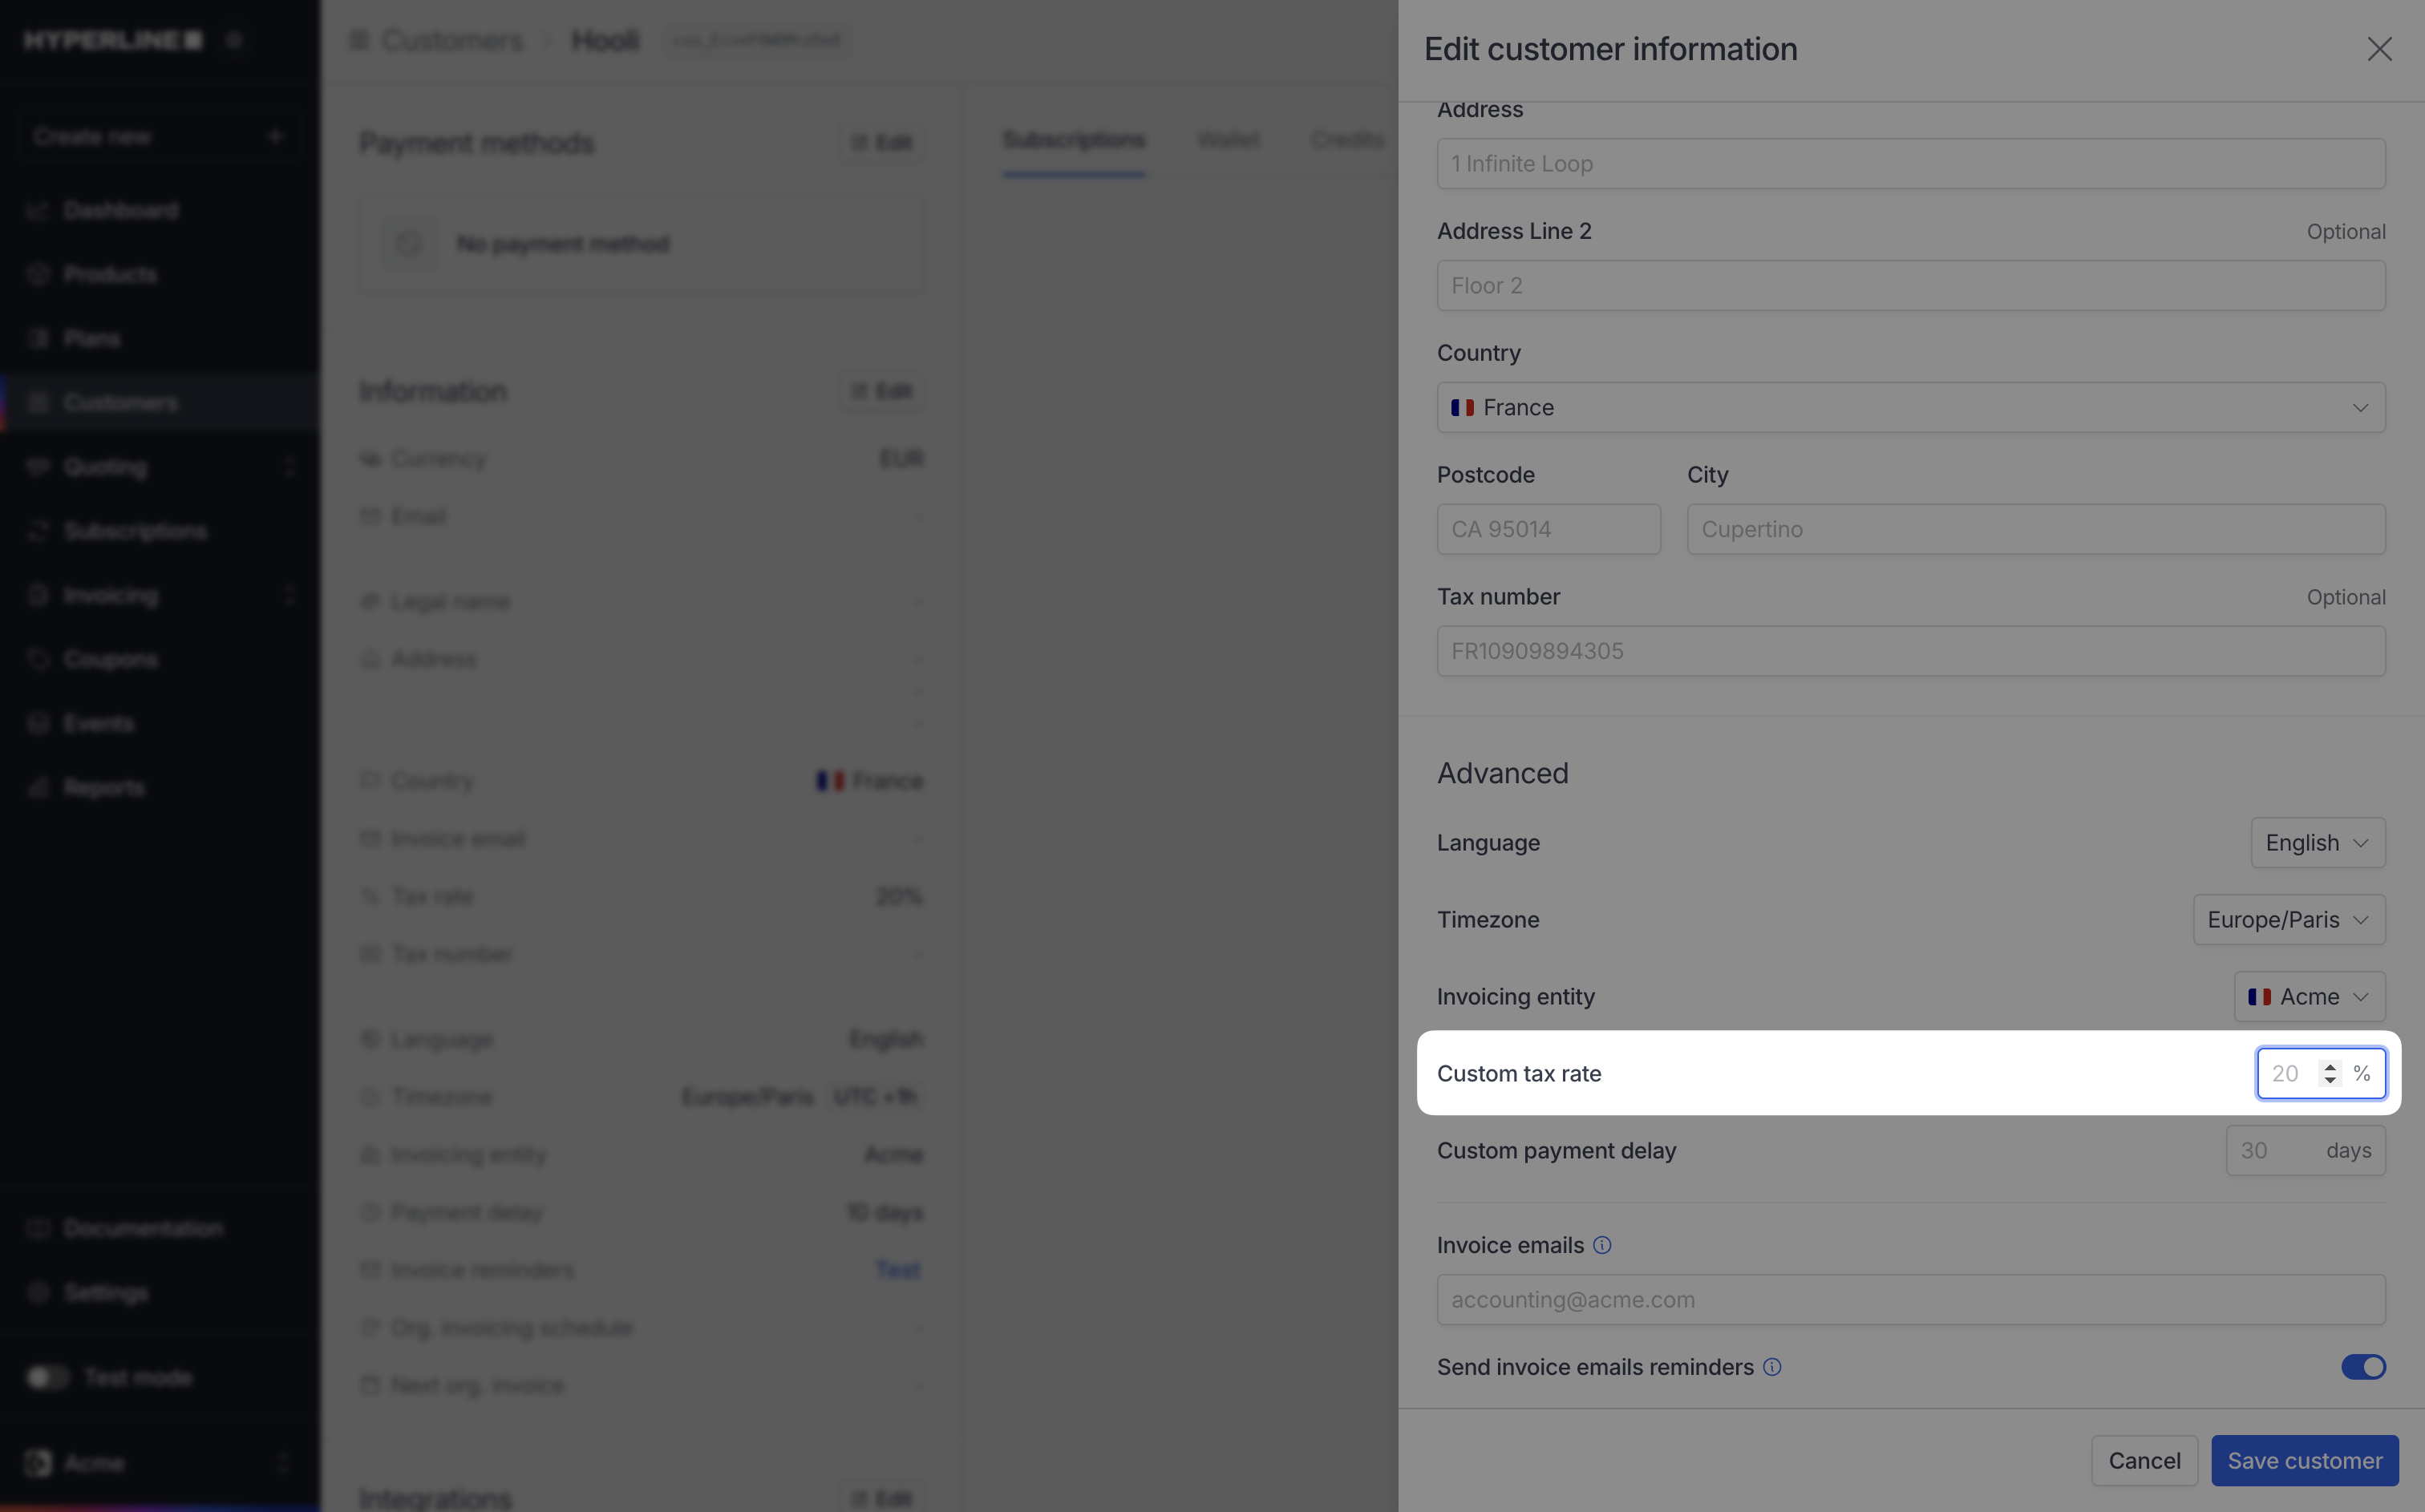This screenshot has width=2425, height=1512.
Task: Click the Dashboard sidebar icon
Action: [x=38, y=210]
